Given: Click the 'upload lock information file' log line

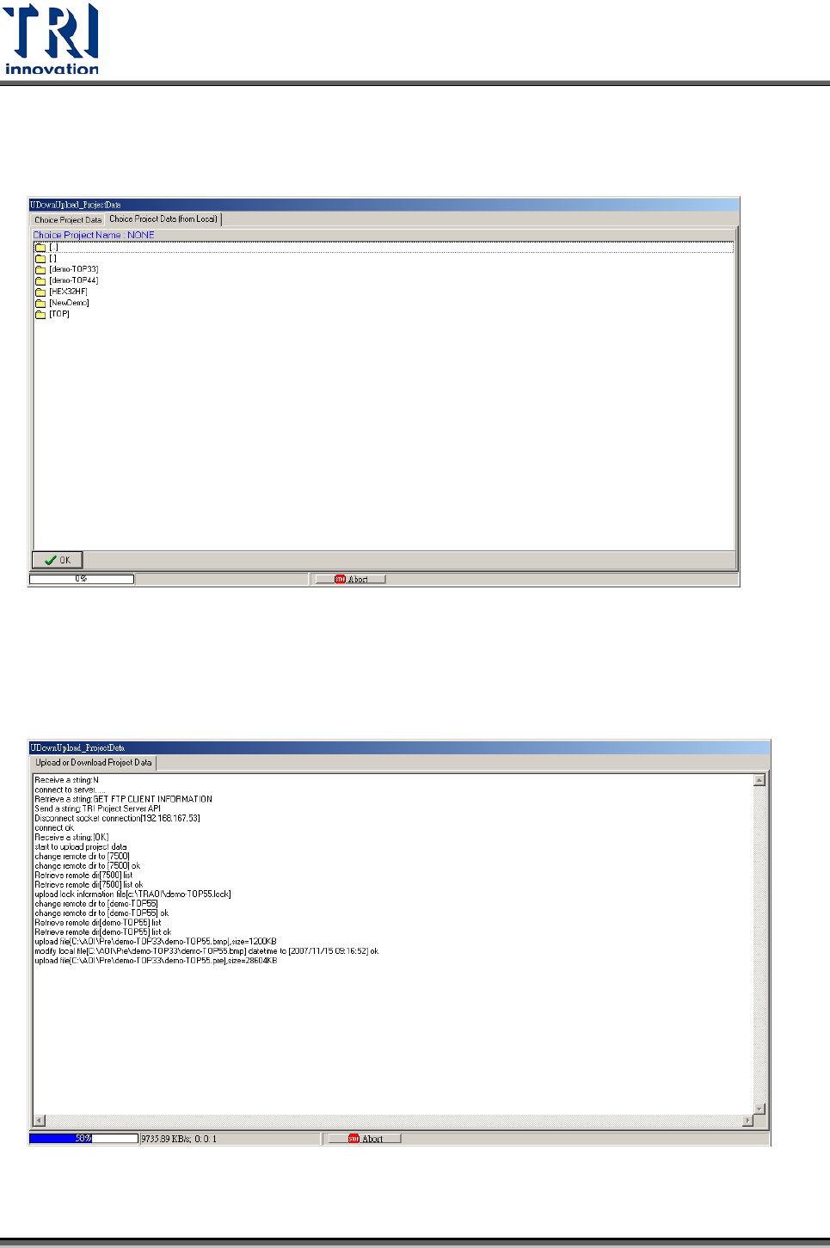Looking at the screenshot, I should pos(132,894).
